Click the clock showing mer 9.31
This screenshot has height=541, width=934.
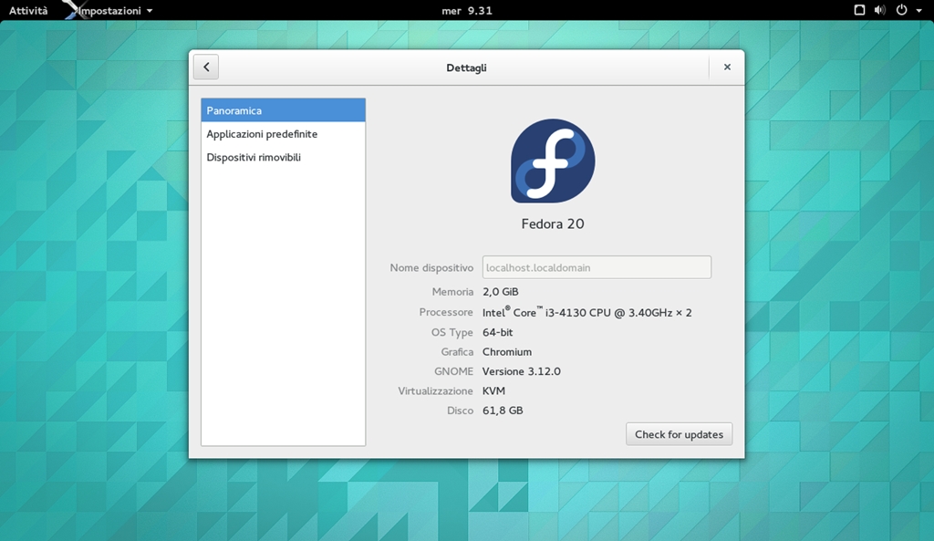tap(467, 10)
